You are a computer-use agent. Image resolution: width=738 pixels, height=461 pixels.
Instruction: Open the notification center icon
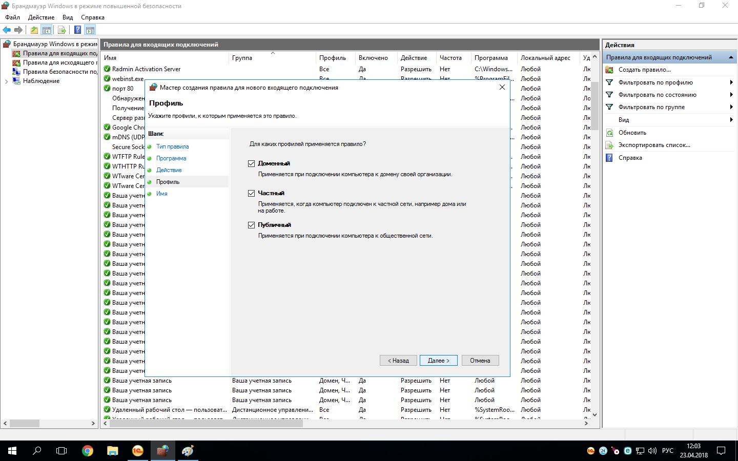pyautogui.click(x=721, y=451)
